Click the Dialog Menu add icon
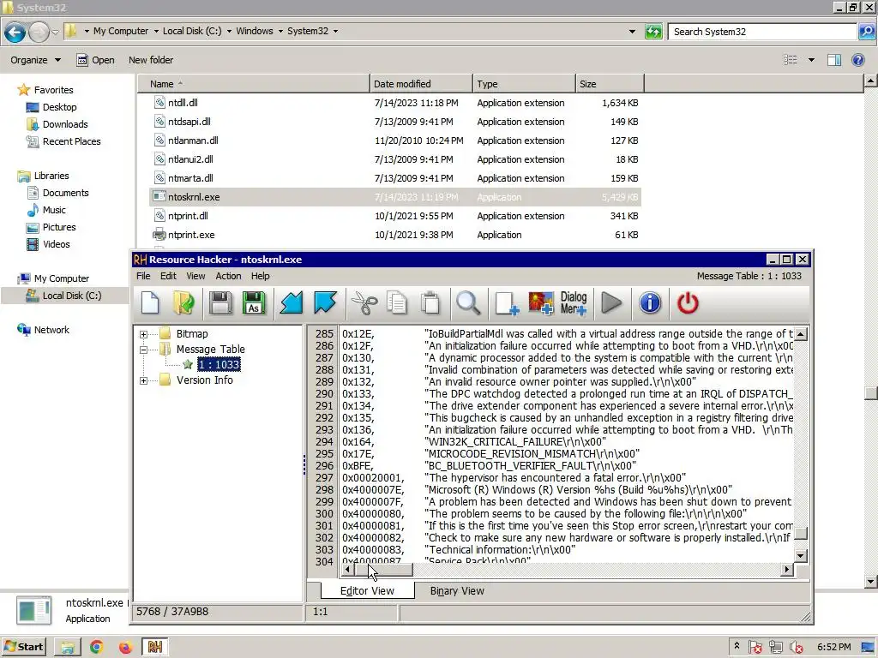878x658 pixels. (x=574, y=303)
